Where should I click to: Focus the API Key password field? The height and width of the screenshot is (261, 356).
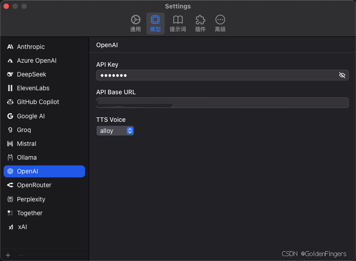tap(222, 75)
